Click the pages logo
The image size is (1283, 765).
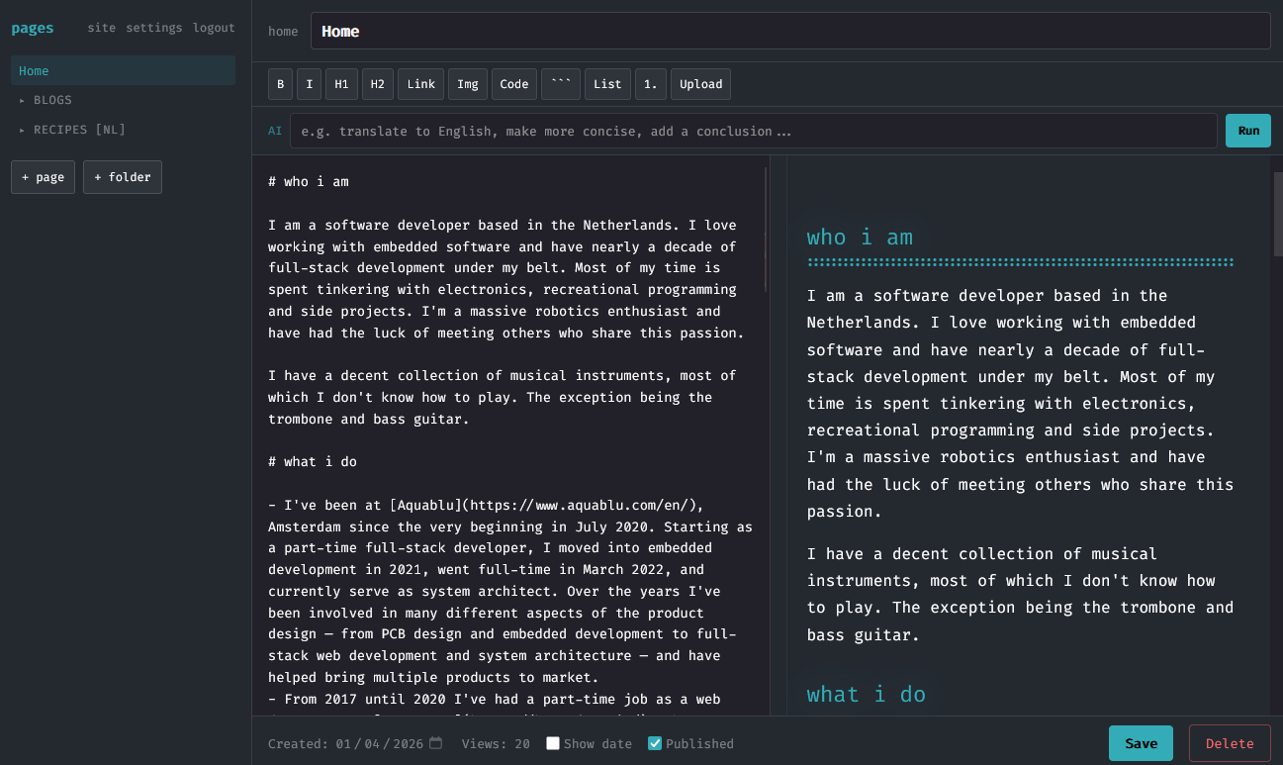tap(33, 28)
